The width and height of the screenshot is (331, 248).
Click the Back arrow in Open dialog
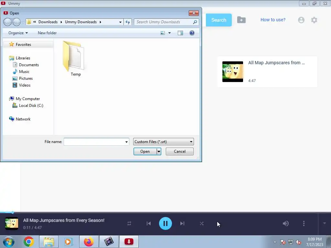point(7,22)
